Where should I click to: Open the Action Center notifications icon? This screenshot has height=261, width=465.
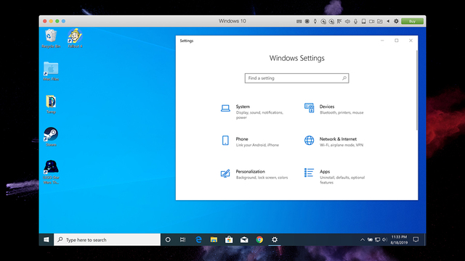point(416,240)
